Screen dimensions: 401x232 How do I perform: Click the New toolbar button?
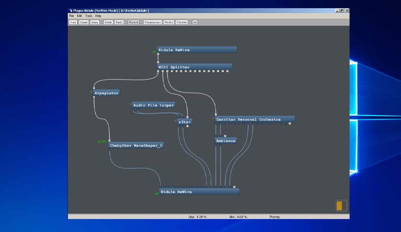(73, 22)
